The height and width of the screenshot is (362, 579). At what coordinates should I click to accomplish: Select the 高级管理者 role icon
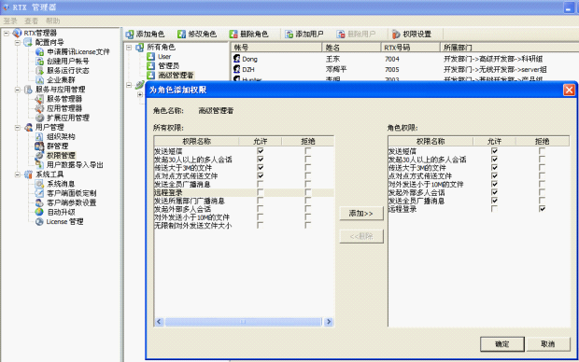tap(150, 76)
